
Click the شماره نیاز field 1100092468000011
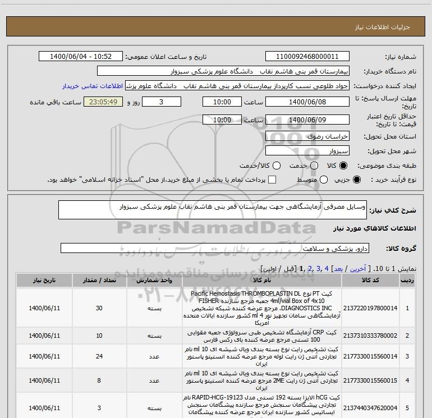click(307, 56)
